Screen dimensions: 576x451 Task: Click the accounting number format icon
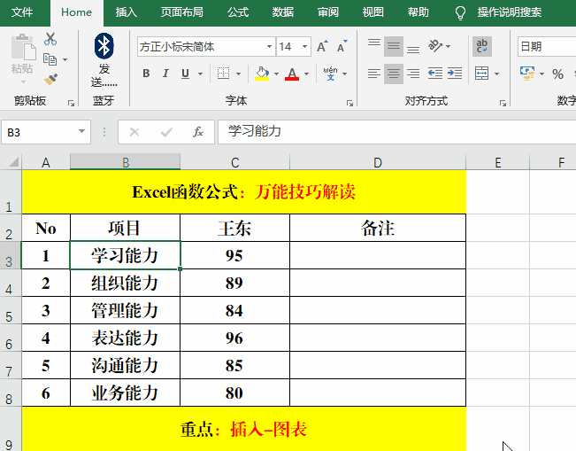click(x=527, y=74)
